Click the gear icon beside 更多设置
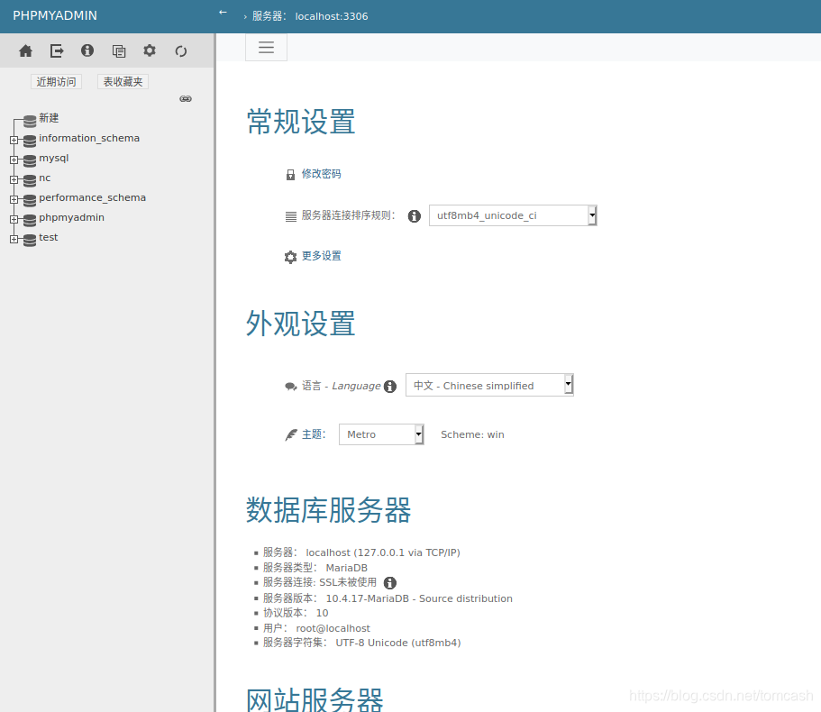The image size is (821, 712). tap(290, 257)
